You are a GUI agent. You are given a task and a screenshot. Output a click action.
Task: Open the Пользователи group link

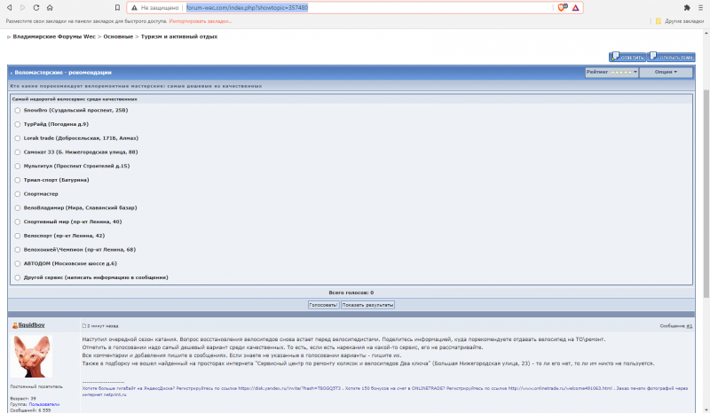click(x=43, y=404)
